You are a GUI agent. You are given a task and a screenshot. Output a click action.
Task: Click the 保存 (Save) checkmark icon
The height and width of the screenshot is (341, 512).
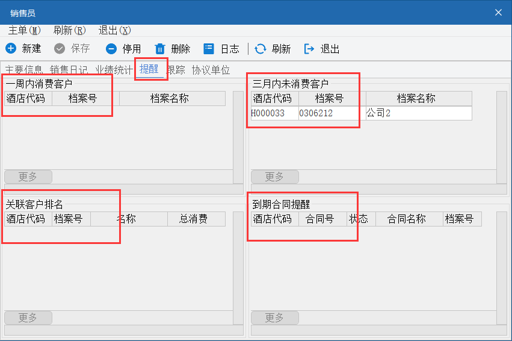[x=60, y=49]
